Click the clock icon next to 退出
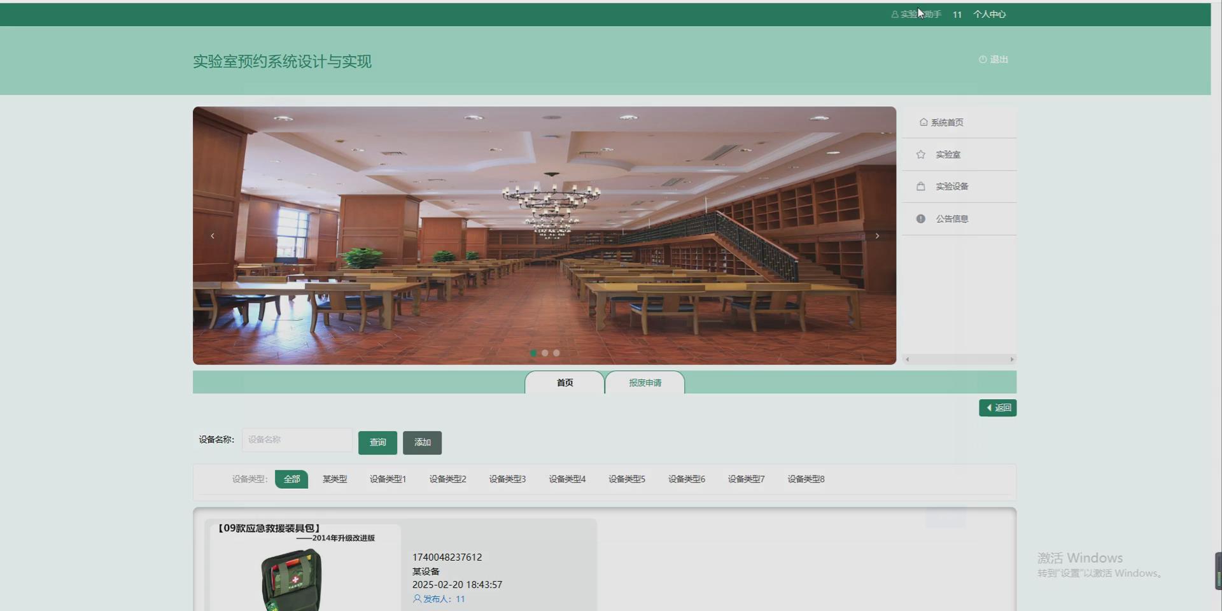This screenshot has width=1222, height=611. tap(983, 59)
